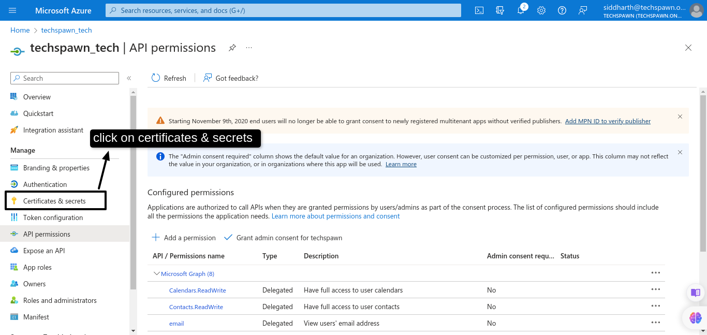Dismiss the orange warning banner
The width and height of the screenshot is (707, 335).
(x=680, y=116)
